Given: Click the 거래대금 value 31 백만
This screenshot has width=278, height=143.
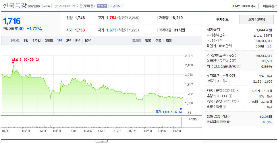Looking at the screenshot, I should [x=179, y=30].
